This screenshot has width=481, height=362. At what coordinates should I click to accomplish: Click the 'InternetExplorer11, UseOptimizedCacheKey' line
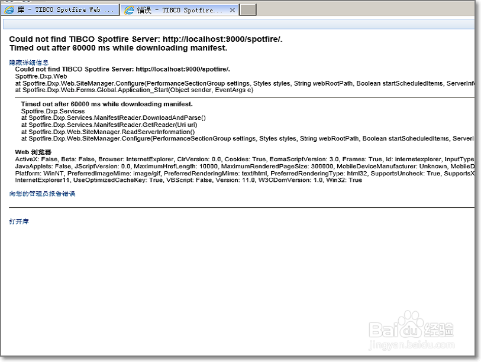pos(189,180)
